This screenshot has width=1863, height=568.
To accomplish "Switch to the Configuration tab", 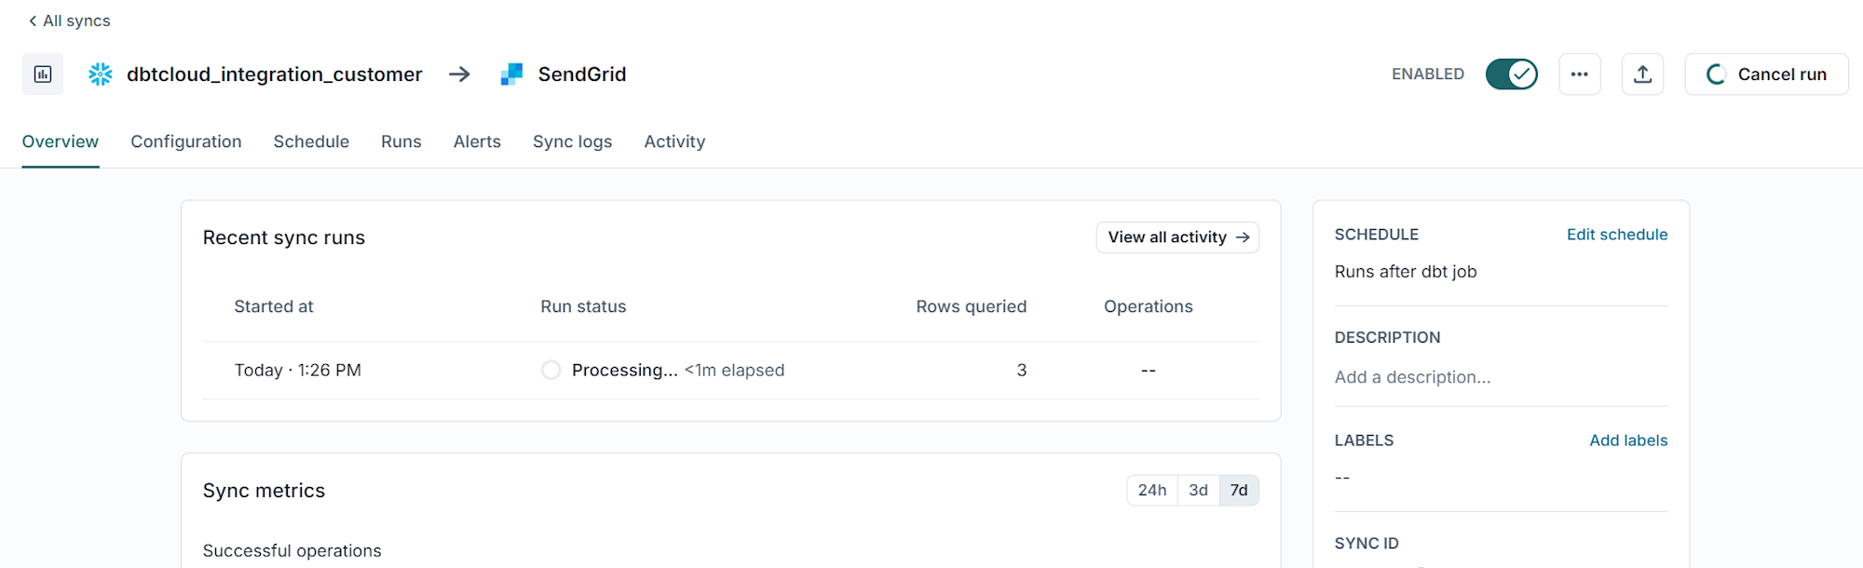I will coord(186,142).
